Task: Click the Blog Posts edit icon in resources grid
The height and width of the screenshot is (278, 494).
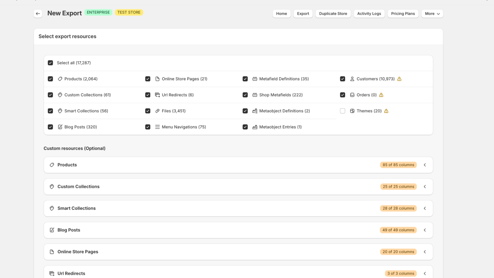Action: (x=60, y=127)
